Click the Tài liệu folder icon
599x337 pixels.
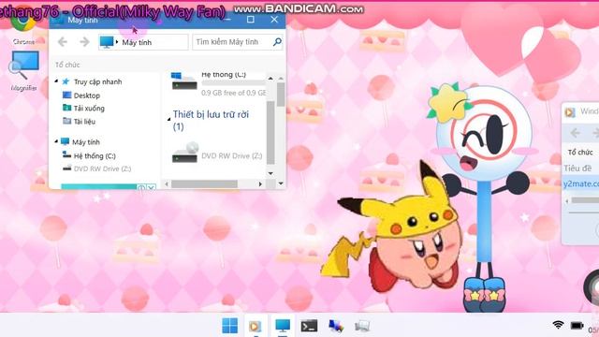[x=66, y=121]
